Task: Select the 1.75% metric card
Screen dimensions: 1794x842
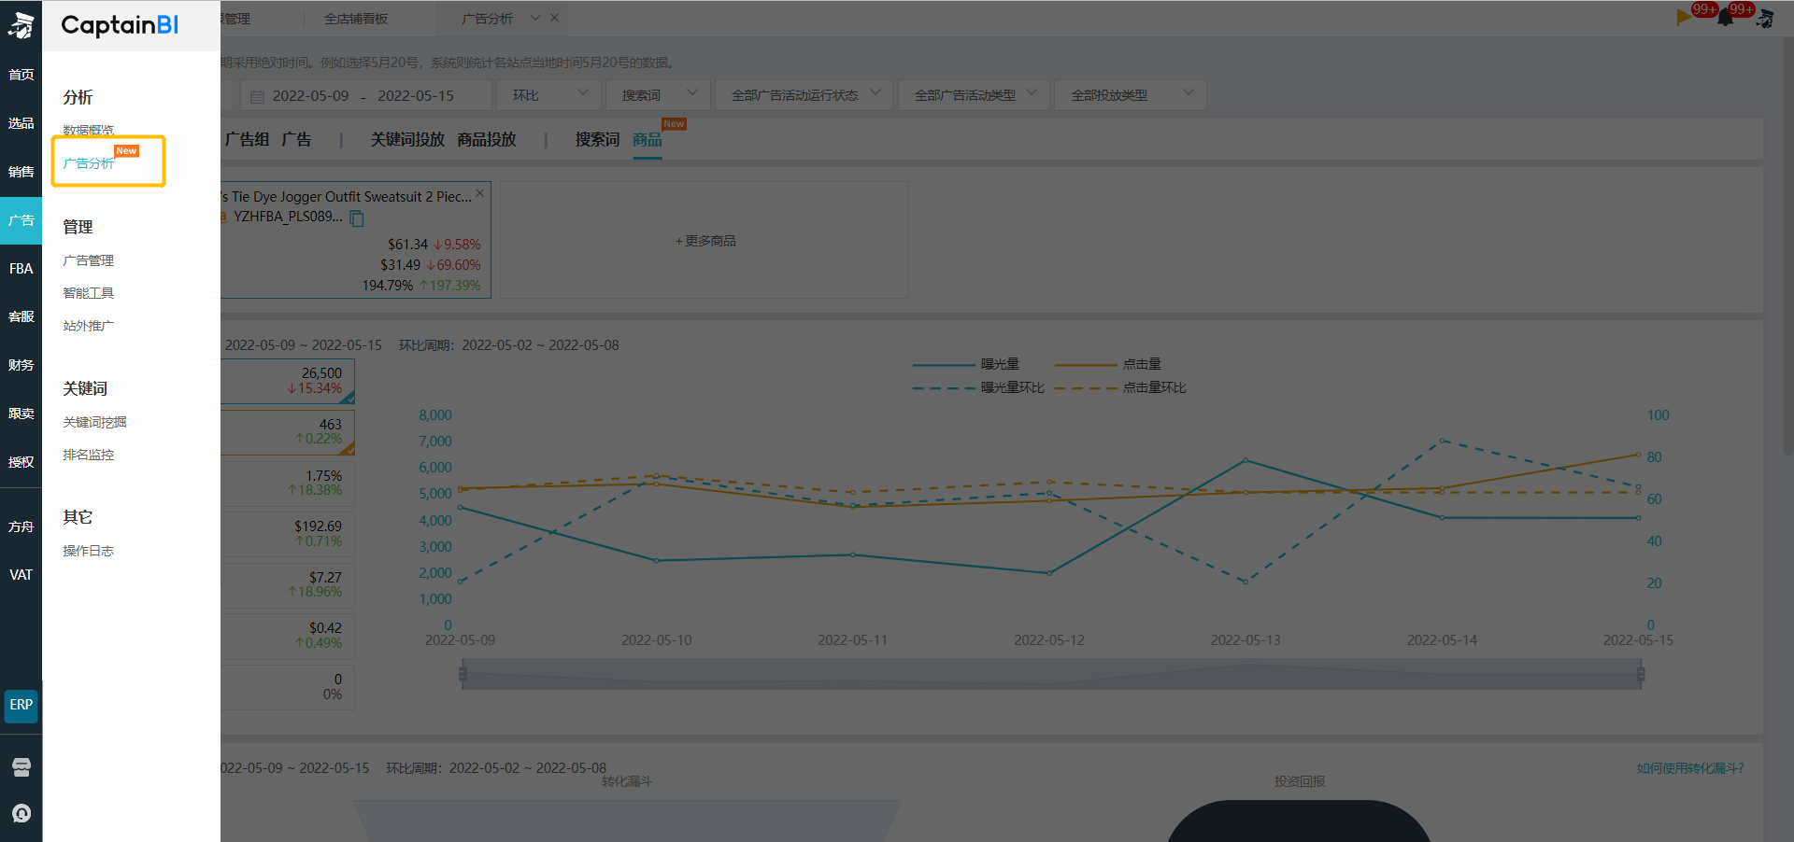Action: pos(288,483)
